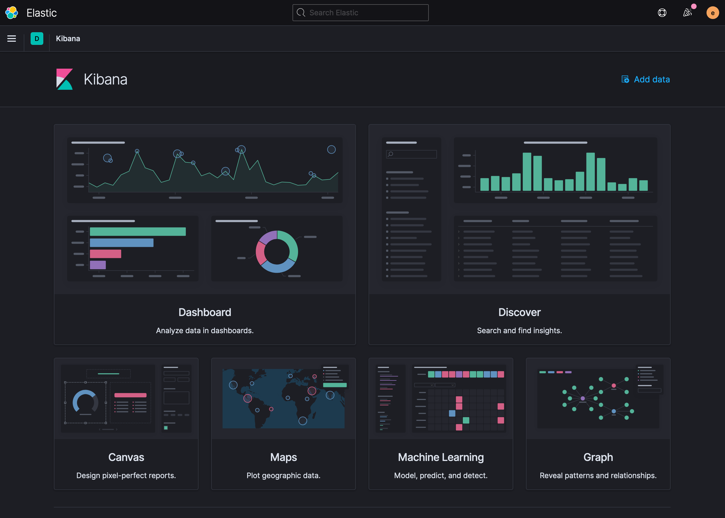Open the Discover card
The image size is (725, 518).
point(519,312)
